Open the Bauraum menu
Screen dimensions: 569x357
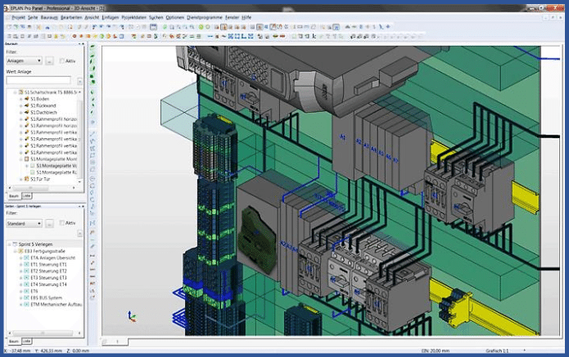coord(49,17)
